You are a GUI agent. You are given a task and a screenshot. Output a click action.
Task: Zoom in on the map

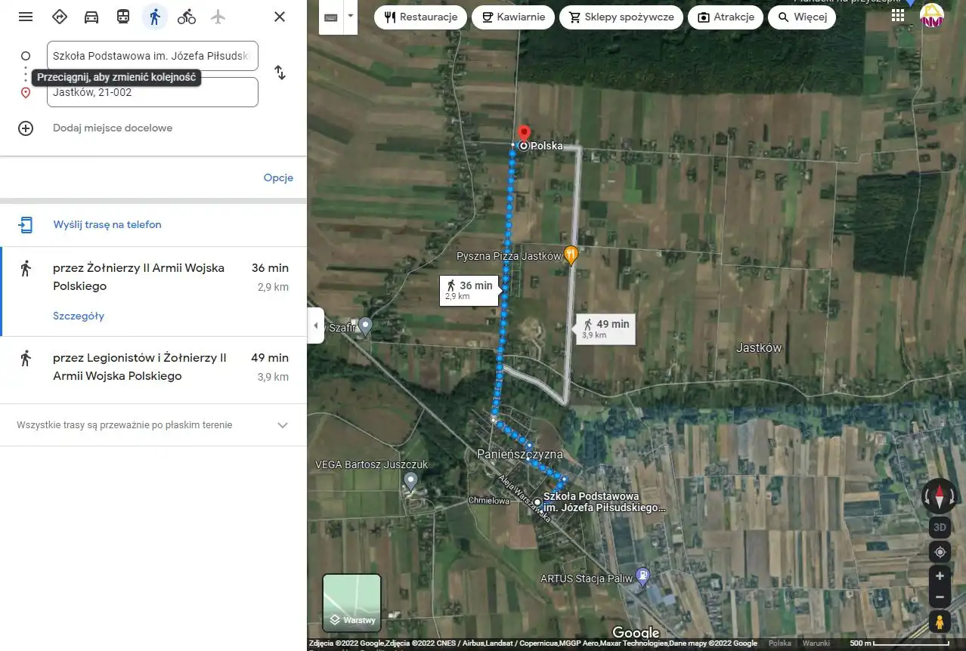pos(940,576)
